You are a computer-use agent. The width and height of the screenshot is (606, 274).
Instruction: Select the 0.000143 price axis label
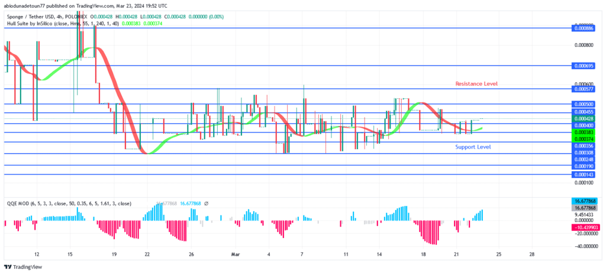coord(584,175)
